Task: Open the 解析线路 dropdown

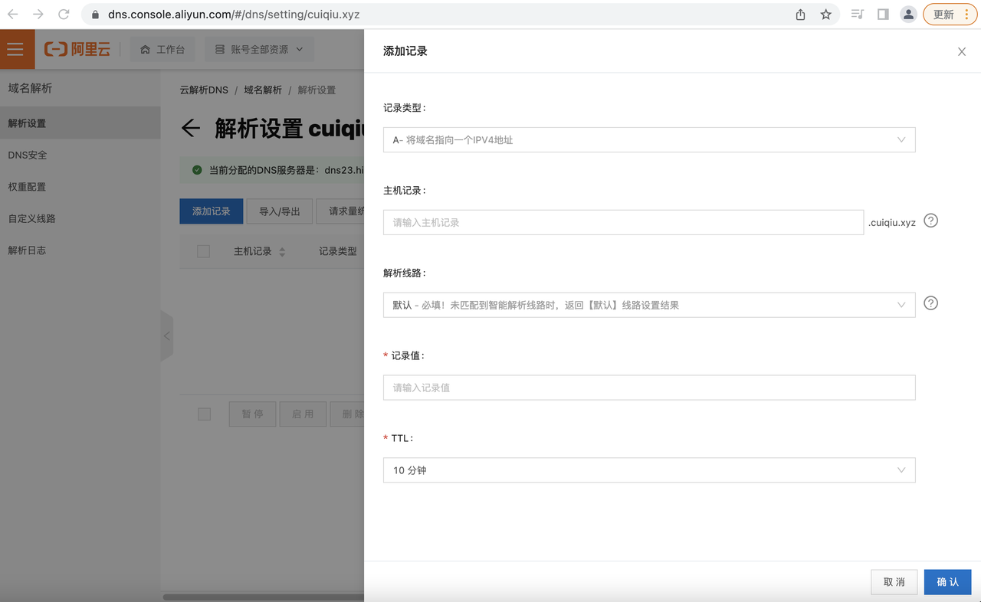Action: [x=649, y=305]
